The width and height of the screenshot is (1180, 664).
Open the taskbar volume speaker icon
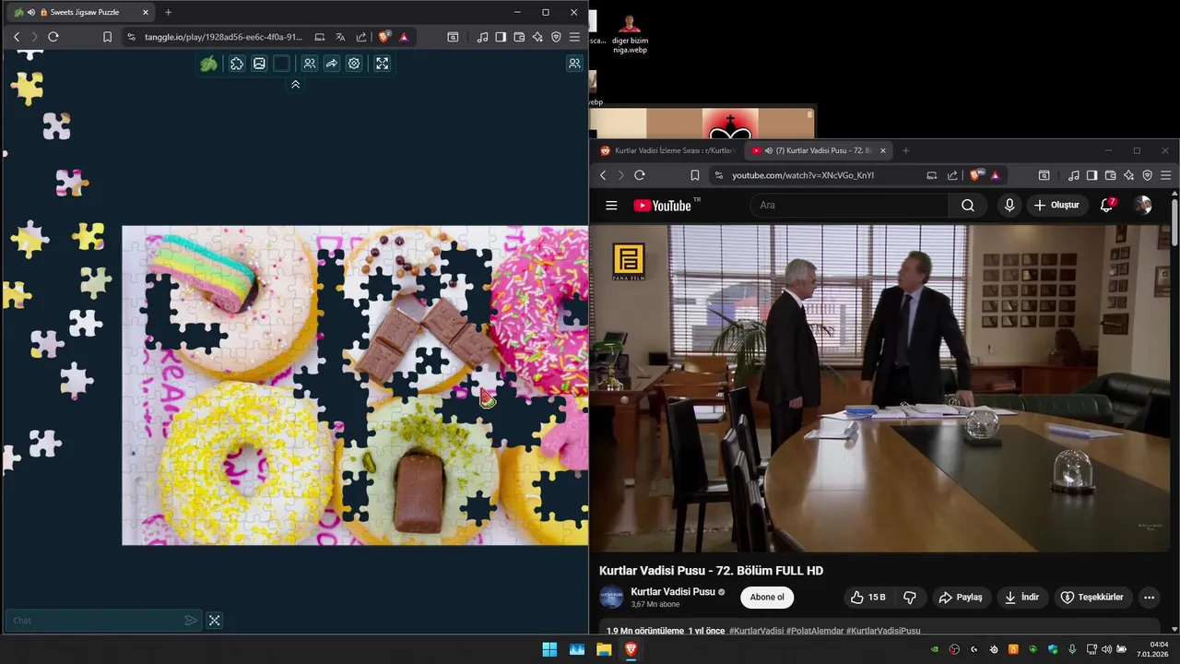[x=1106, y=649]
